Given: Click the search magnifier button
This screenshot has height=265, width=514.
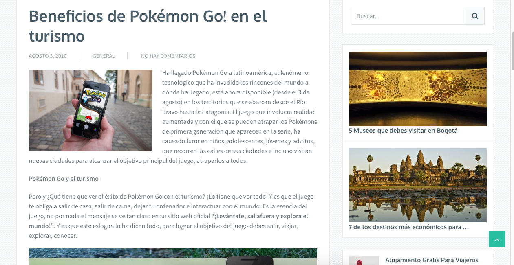Looking at the screenshot, I should [475, 16].
